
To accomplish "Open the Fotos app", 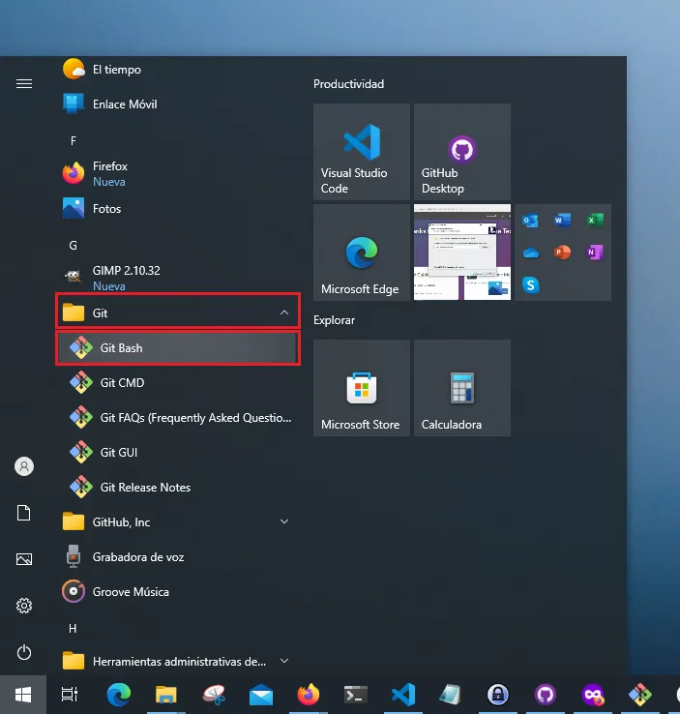I will coord(178,209).
